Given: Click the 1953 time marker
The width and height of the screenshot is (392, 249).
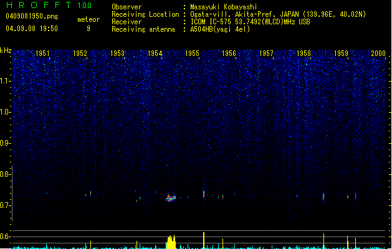Looking at the screenshot, I should point(117,54).
